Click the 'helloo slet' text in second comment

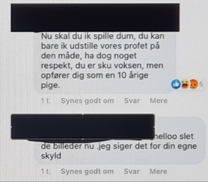pos(174,136)
